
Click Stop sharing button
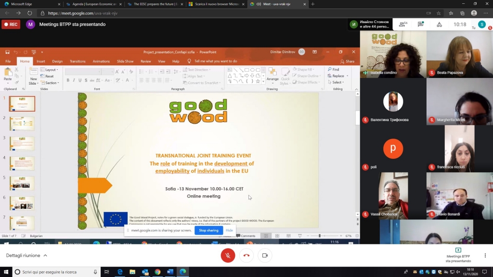208,230
